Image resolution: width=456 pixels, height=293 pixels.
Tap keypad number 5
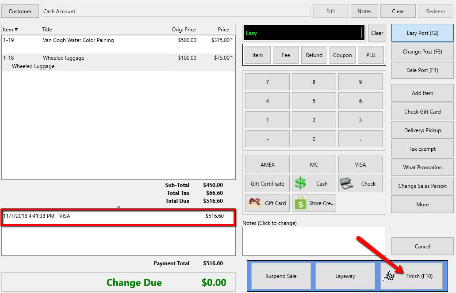click(x=314, y=101)
